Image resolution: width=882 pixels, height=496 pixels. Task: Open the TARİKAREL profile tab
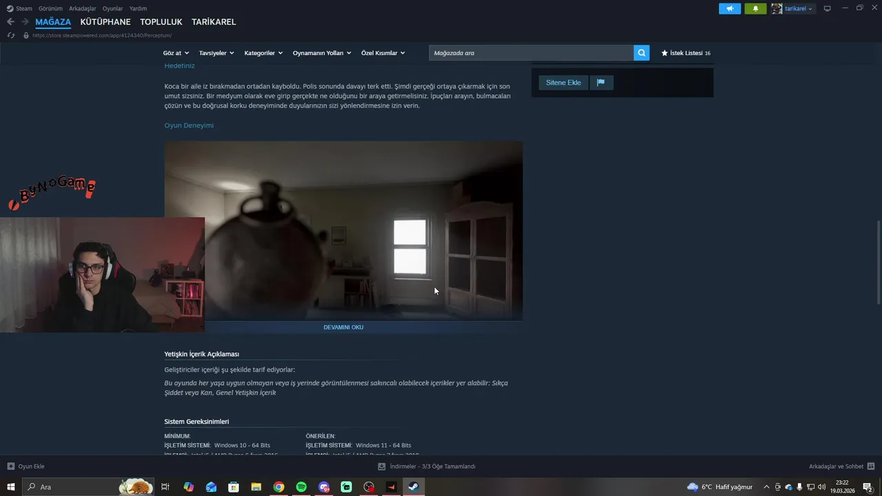pos(214,22)
